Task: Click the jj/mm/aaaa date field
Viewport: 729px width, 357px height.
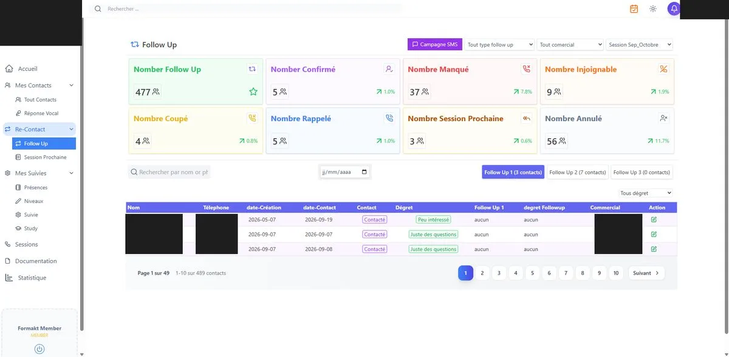Action: 344,172
